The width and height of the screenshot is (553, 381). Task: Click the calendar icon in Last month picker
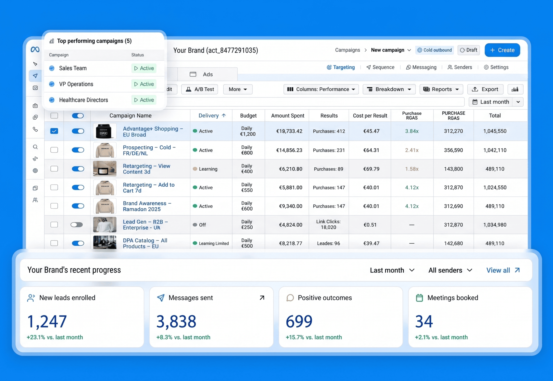click(475, 102)
